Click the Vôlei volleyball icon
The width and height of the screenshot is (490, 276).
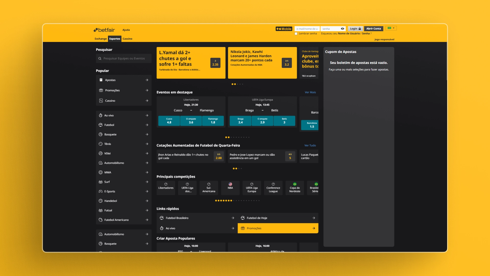tap(101, 153)
